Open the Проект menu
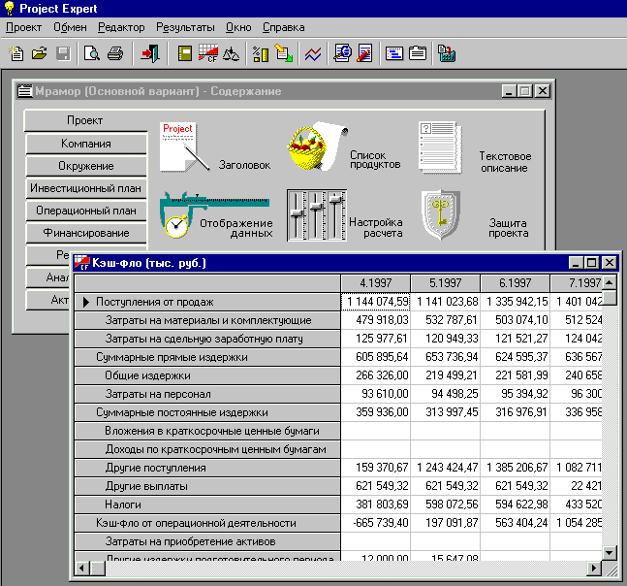This screenshot has width=627, height=586. [x=23, y=27]
